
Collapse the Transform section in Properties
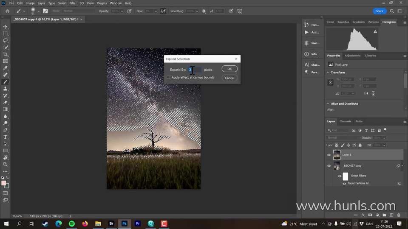pos(328,73)
